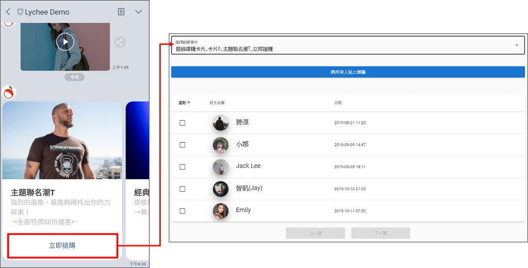Expand the chat header chevron menu
This screenshot has height=268, width=528.
(138, 12)
